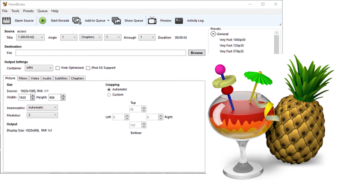Start encoding with the green play icon

click(x=43, y=21)
